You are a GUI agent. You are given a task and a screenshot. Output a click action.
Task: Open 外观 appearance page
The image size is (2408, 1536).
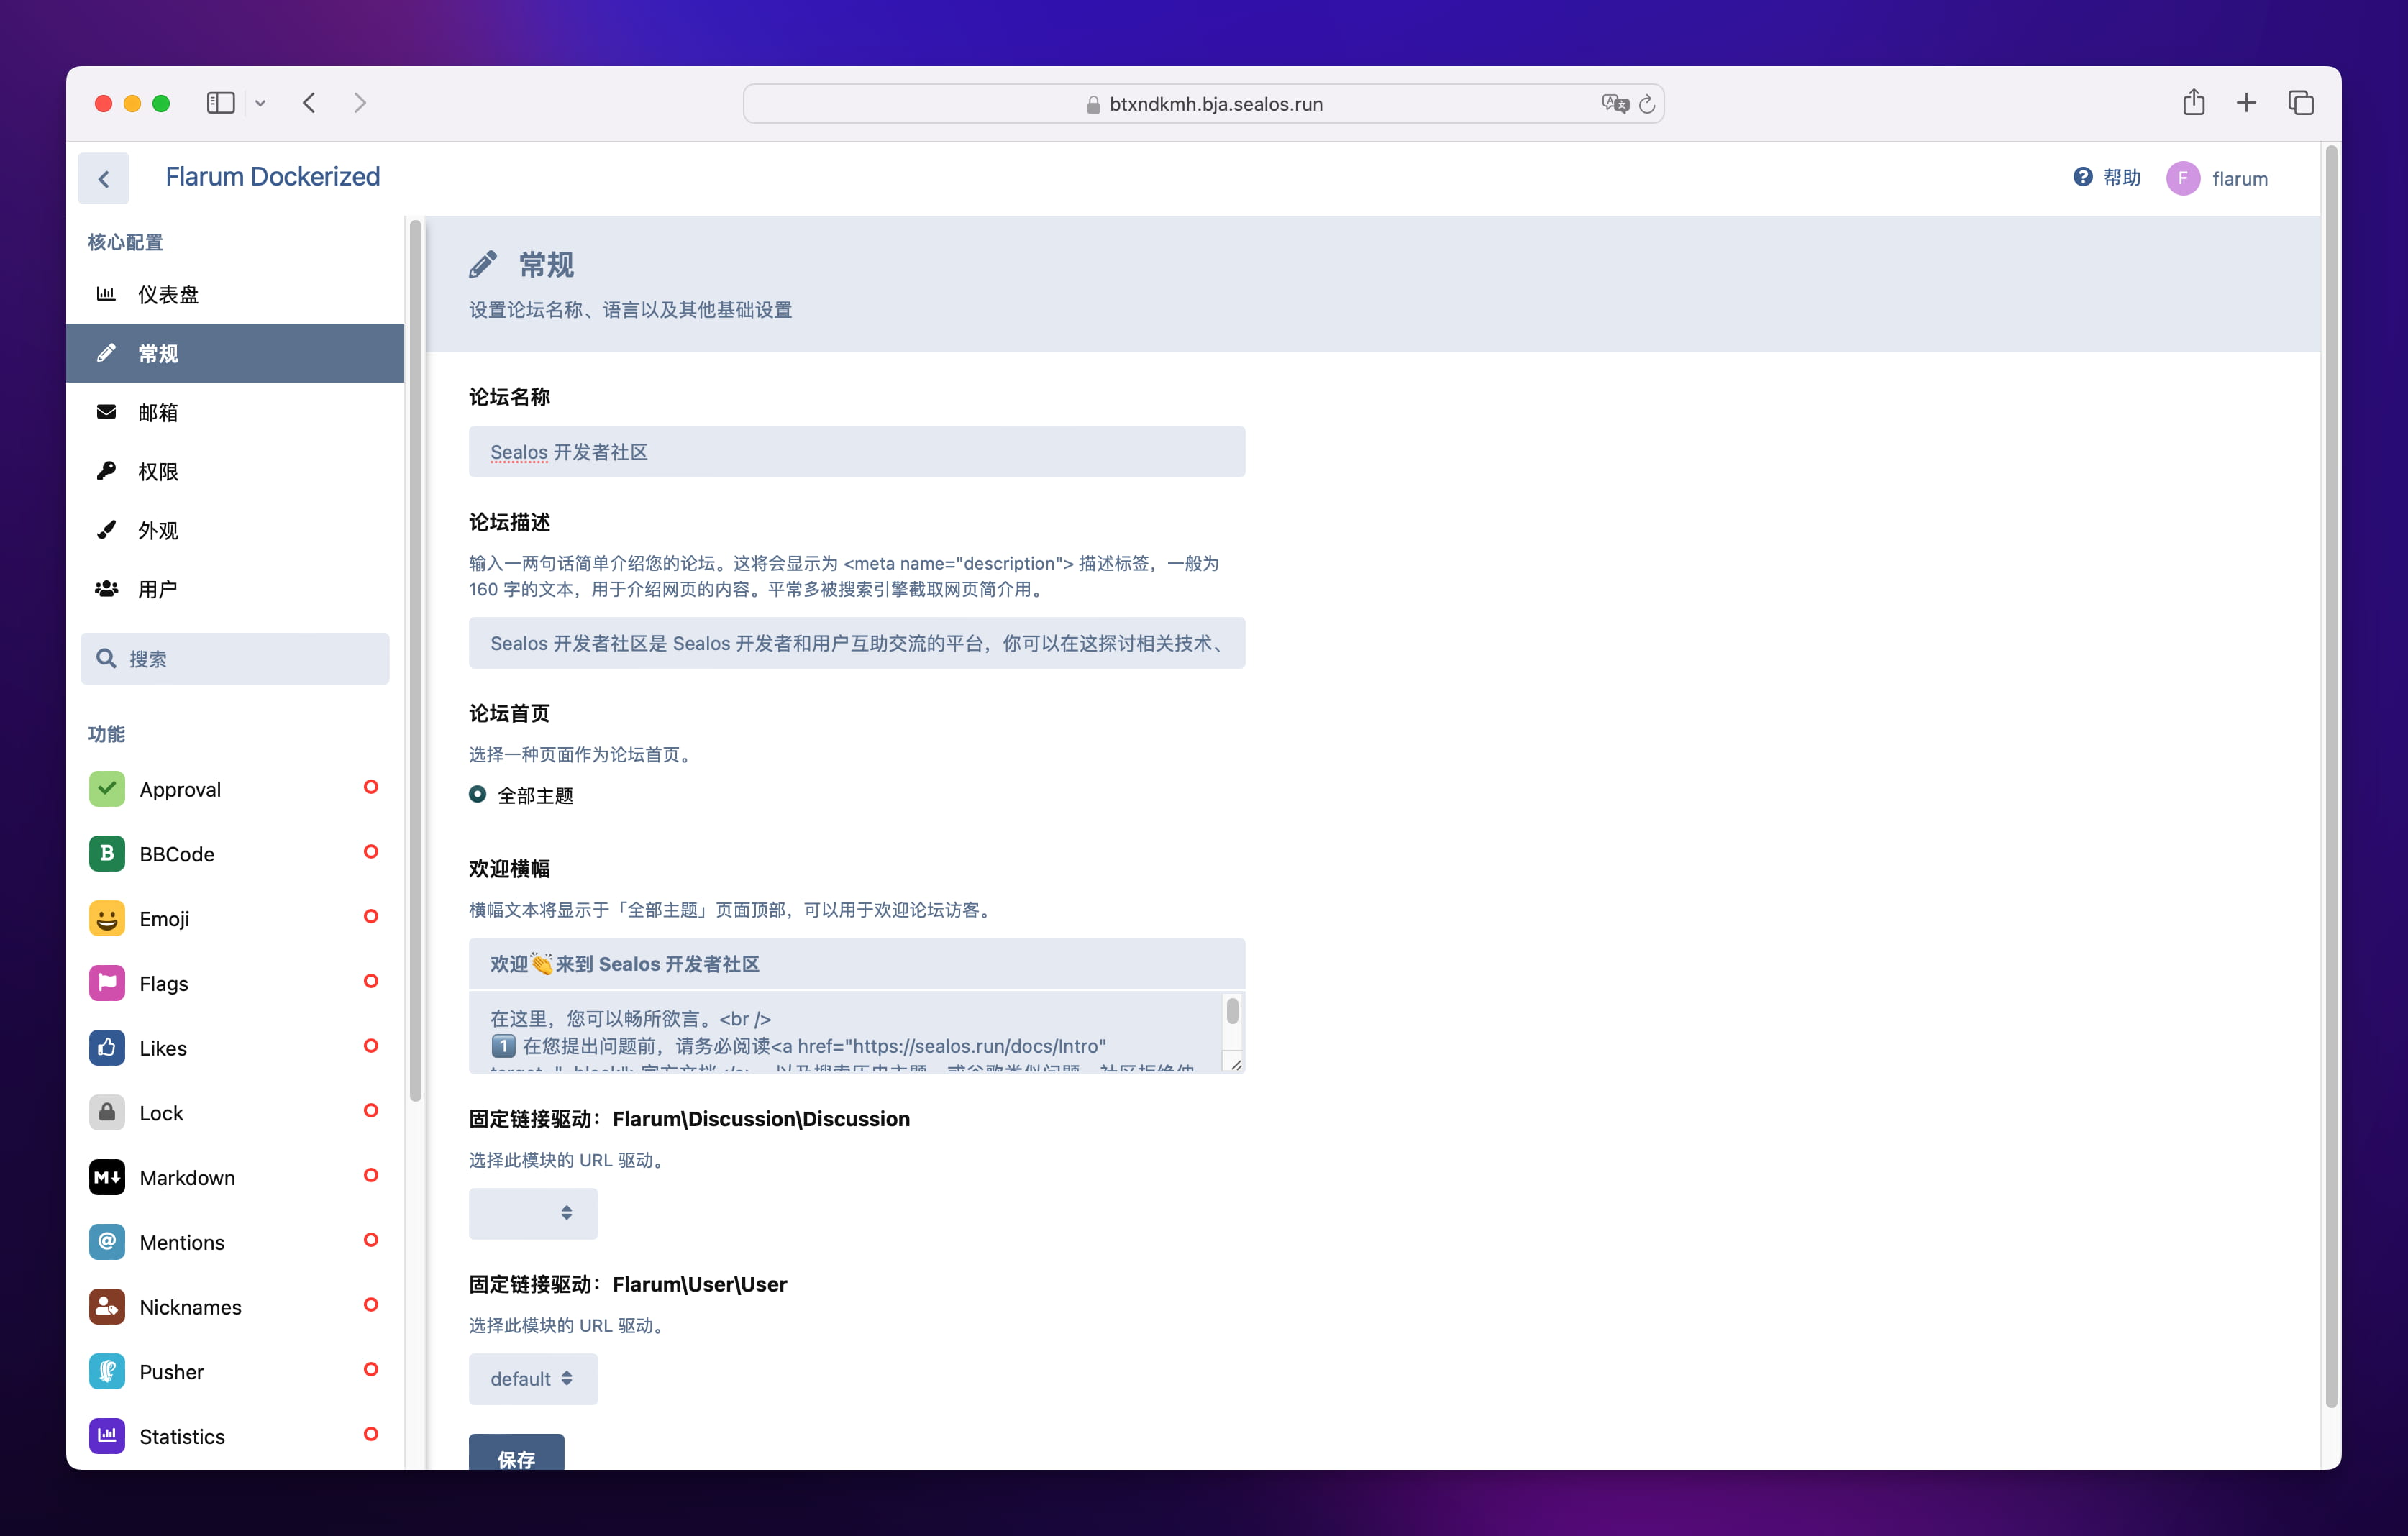[x=235, y=530]
